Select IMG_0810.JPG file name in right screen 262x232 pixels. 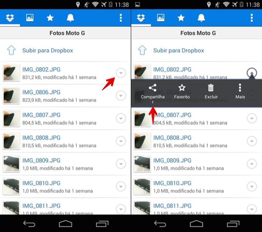tap(173, 183)
